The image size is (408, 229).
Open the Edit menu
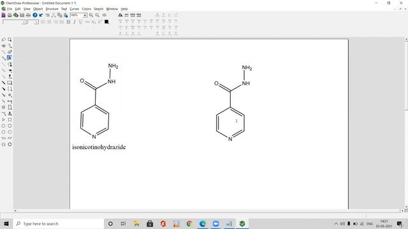tap(18, 9)
